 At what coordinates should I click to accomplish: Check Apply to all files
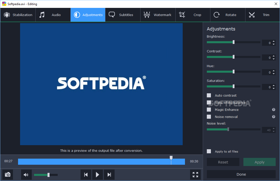click(209, 151)
